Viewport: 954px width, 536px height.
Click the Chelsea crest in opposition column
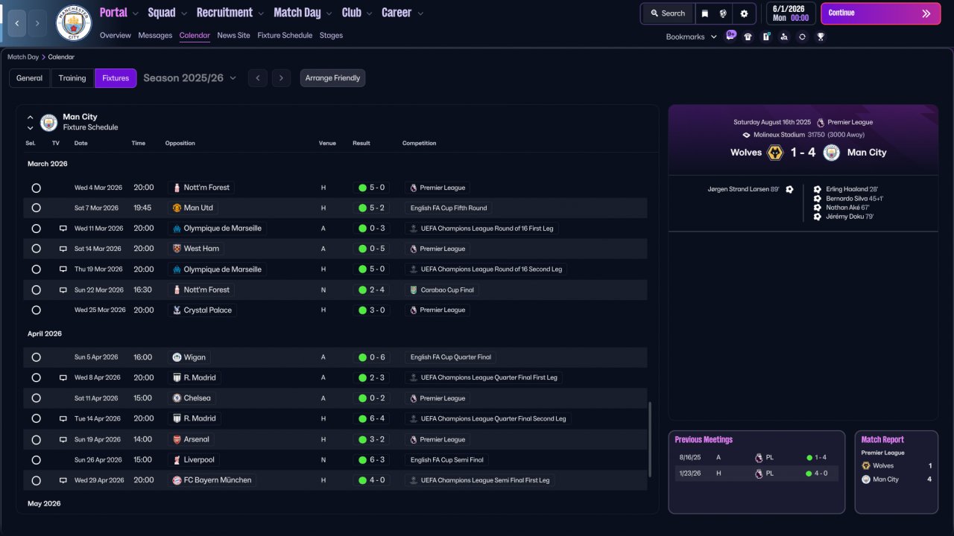coord(177,398)
